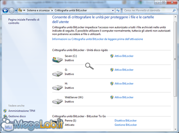Click the G: drive icon
Screen dimensions: 179x133
57,74
